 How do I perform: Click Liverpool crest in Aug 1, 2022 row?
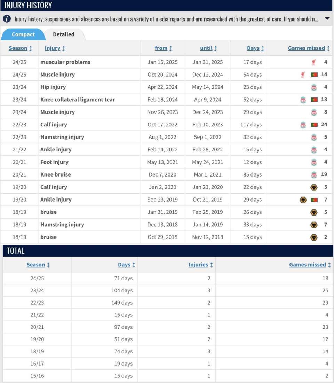pyautogui.click(x=314, y=137)
